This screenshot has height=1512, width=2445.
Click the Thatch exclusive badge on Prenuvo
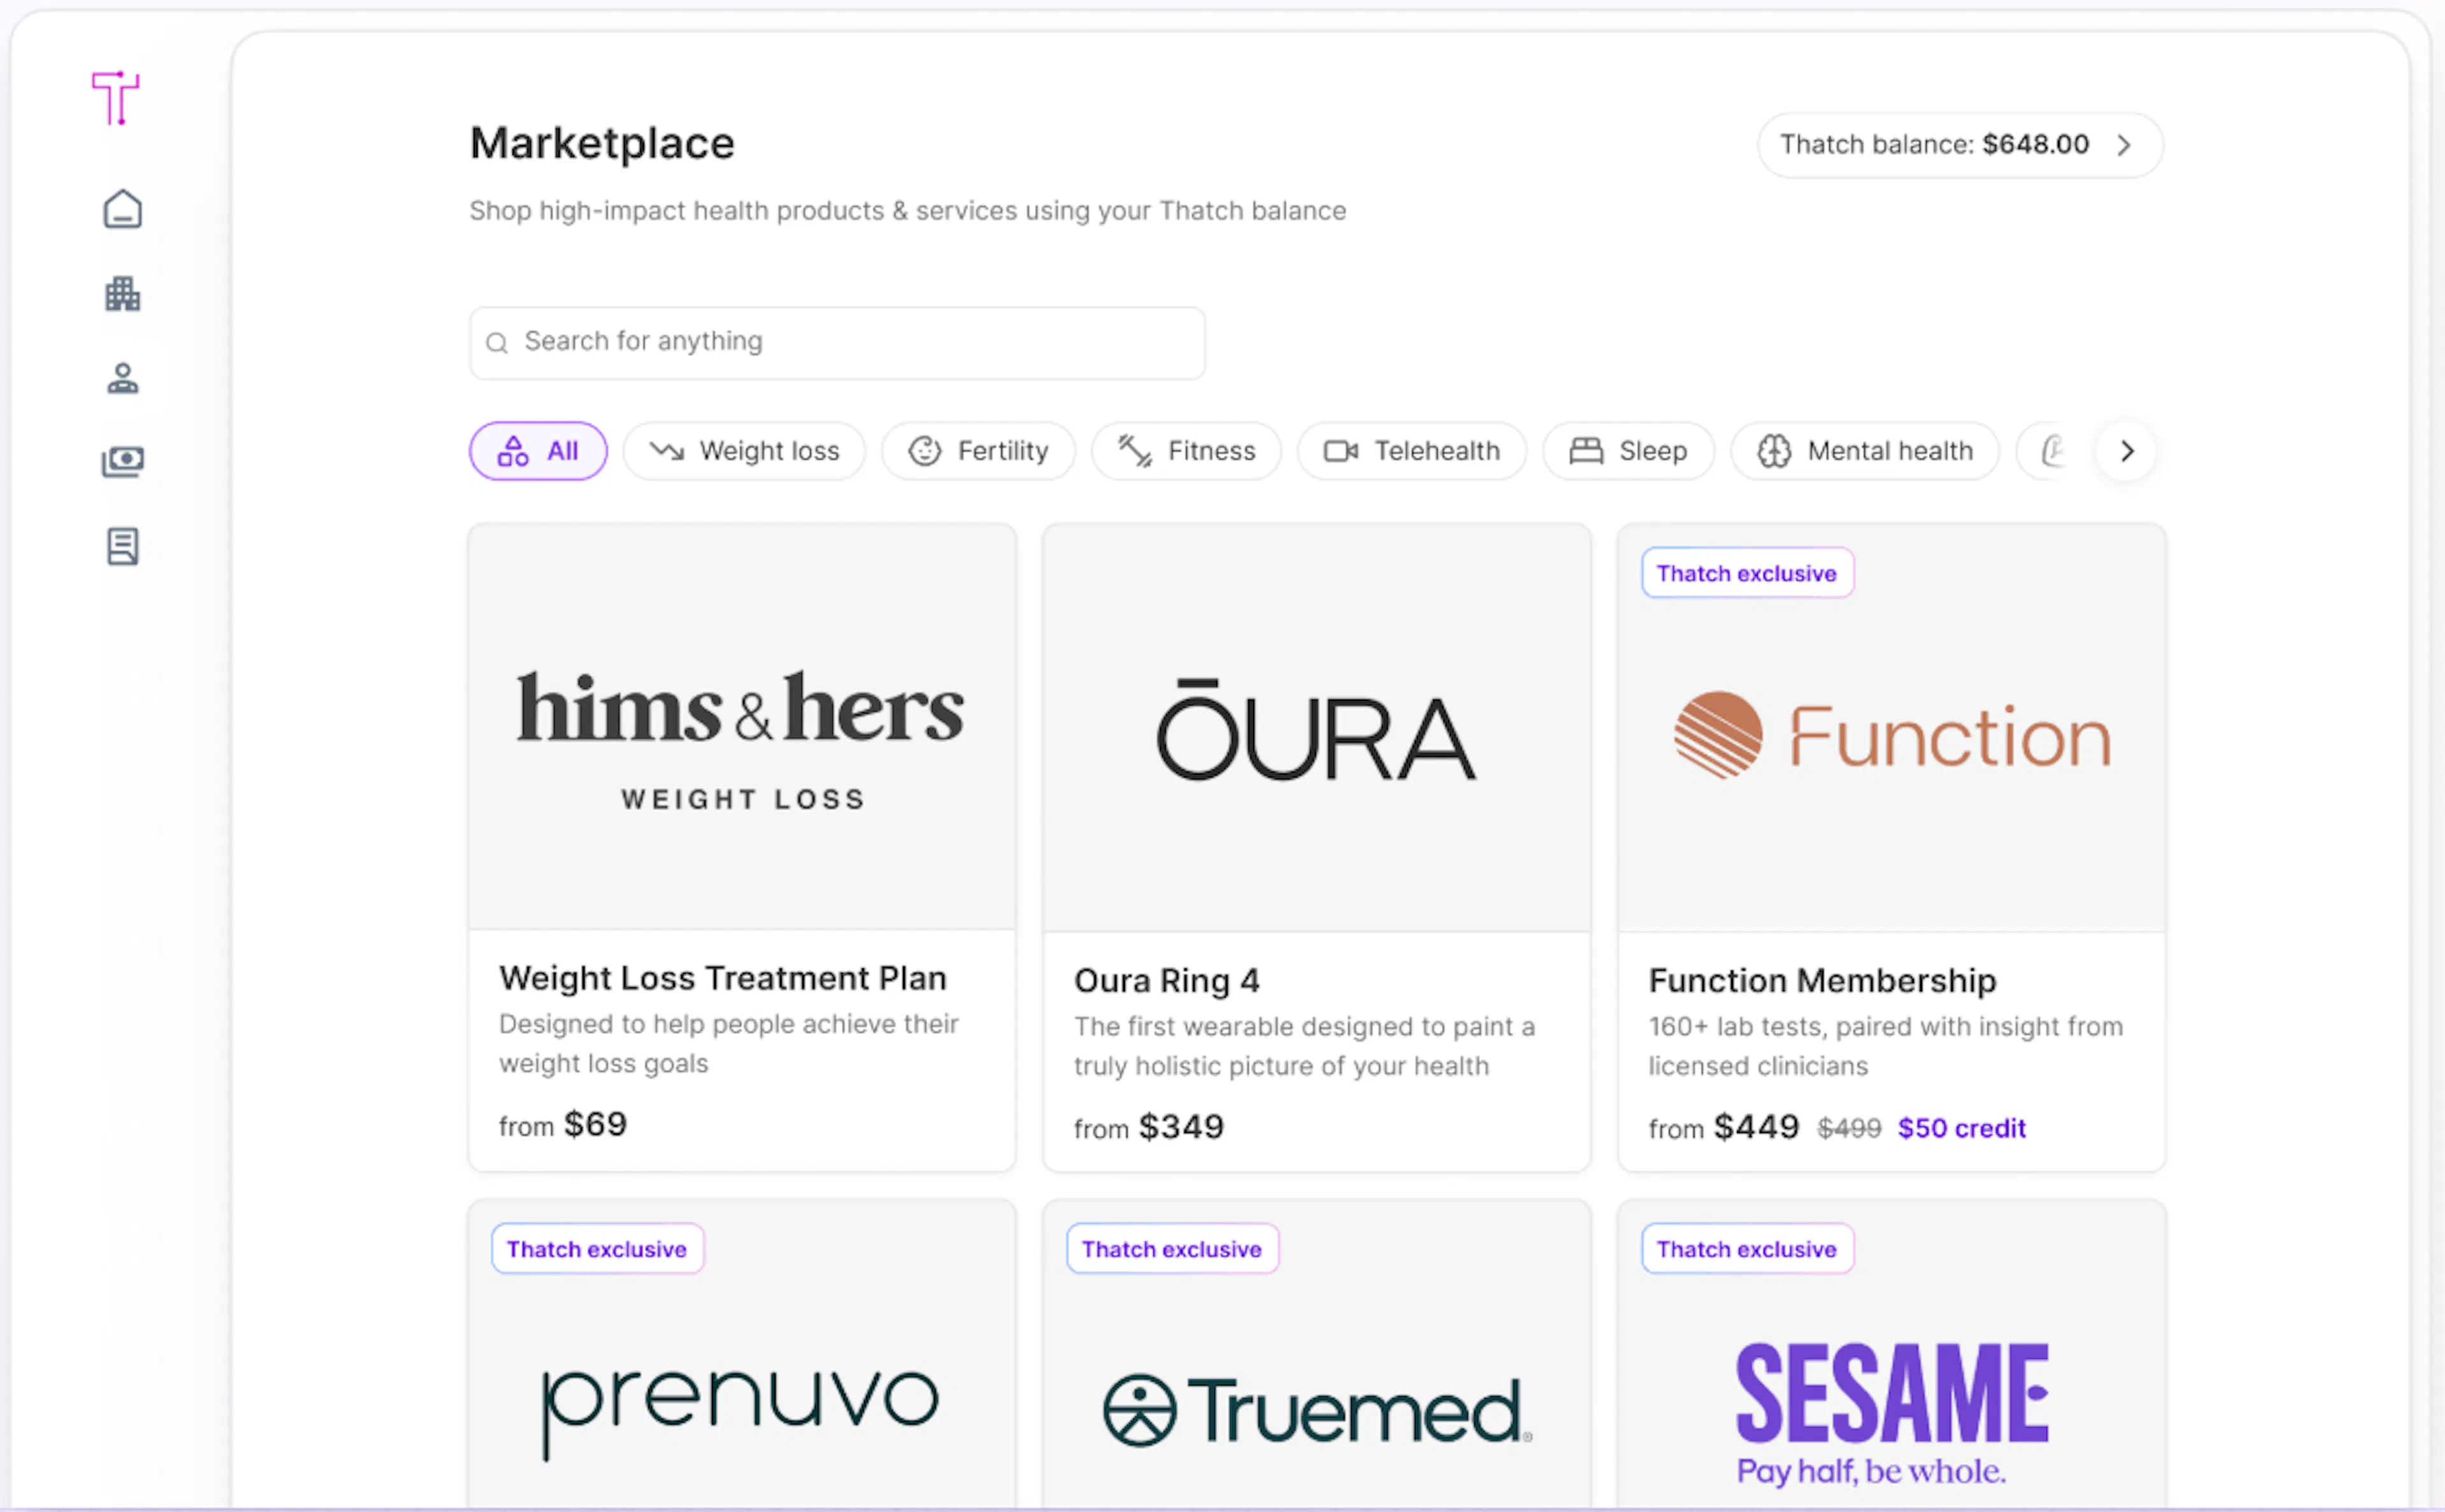click(596, 1248)
